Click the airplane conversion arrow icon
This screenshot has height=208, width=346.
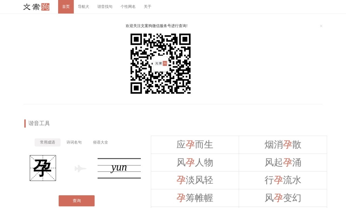point(80,168)
